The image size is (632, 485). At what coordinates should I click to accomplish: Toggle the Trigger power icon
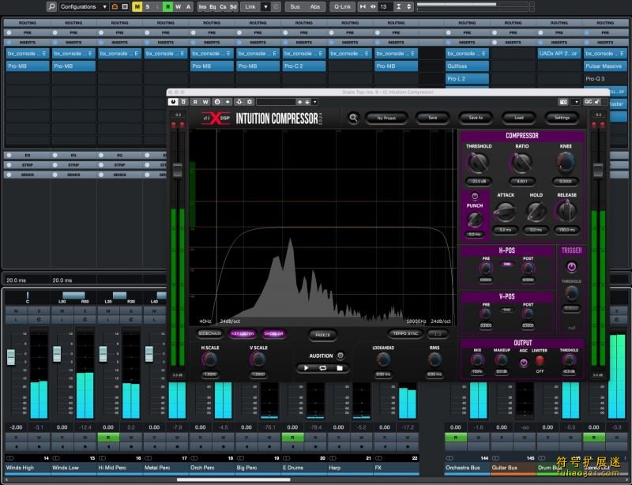point(571,266)
